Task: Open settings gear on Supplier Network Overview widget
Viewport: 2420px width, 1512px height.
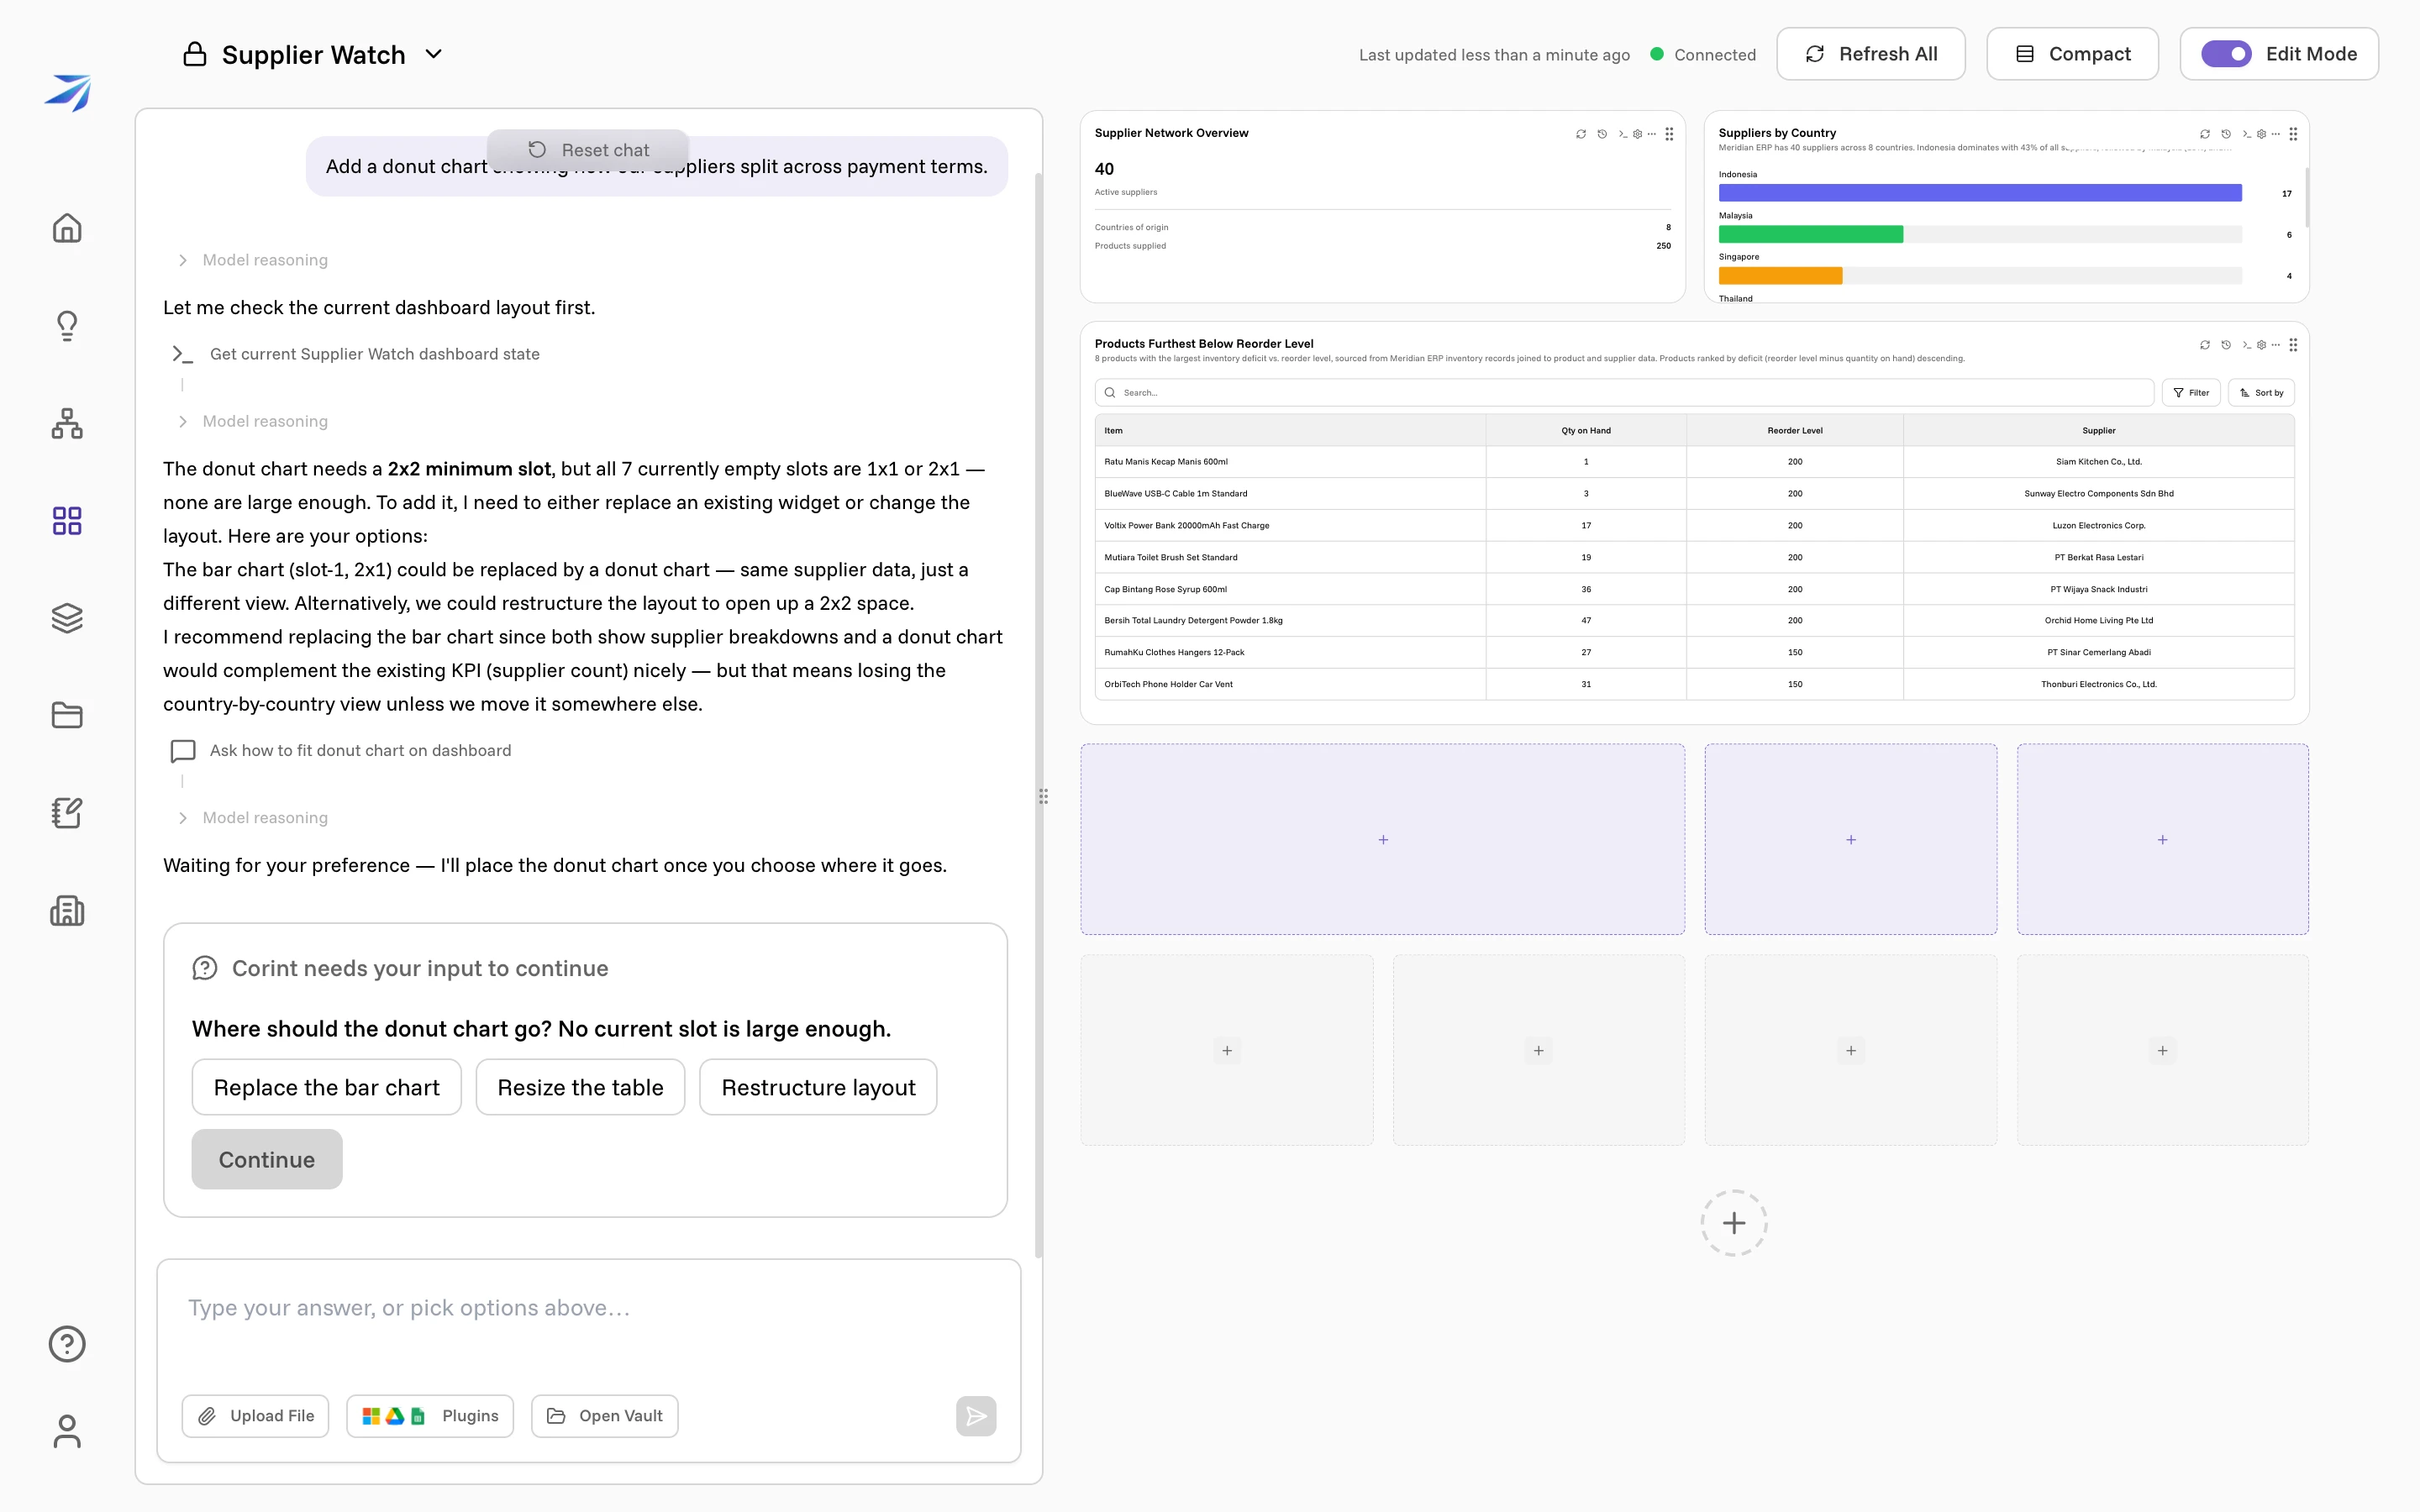Action: coord(1637,134)
